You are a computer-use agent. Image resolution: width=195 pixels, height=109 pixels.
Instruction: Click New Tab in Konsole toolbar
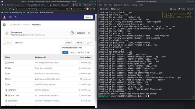click(104, 9)
